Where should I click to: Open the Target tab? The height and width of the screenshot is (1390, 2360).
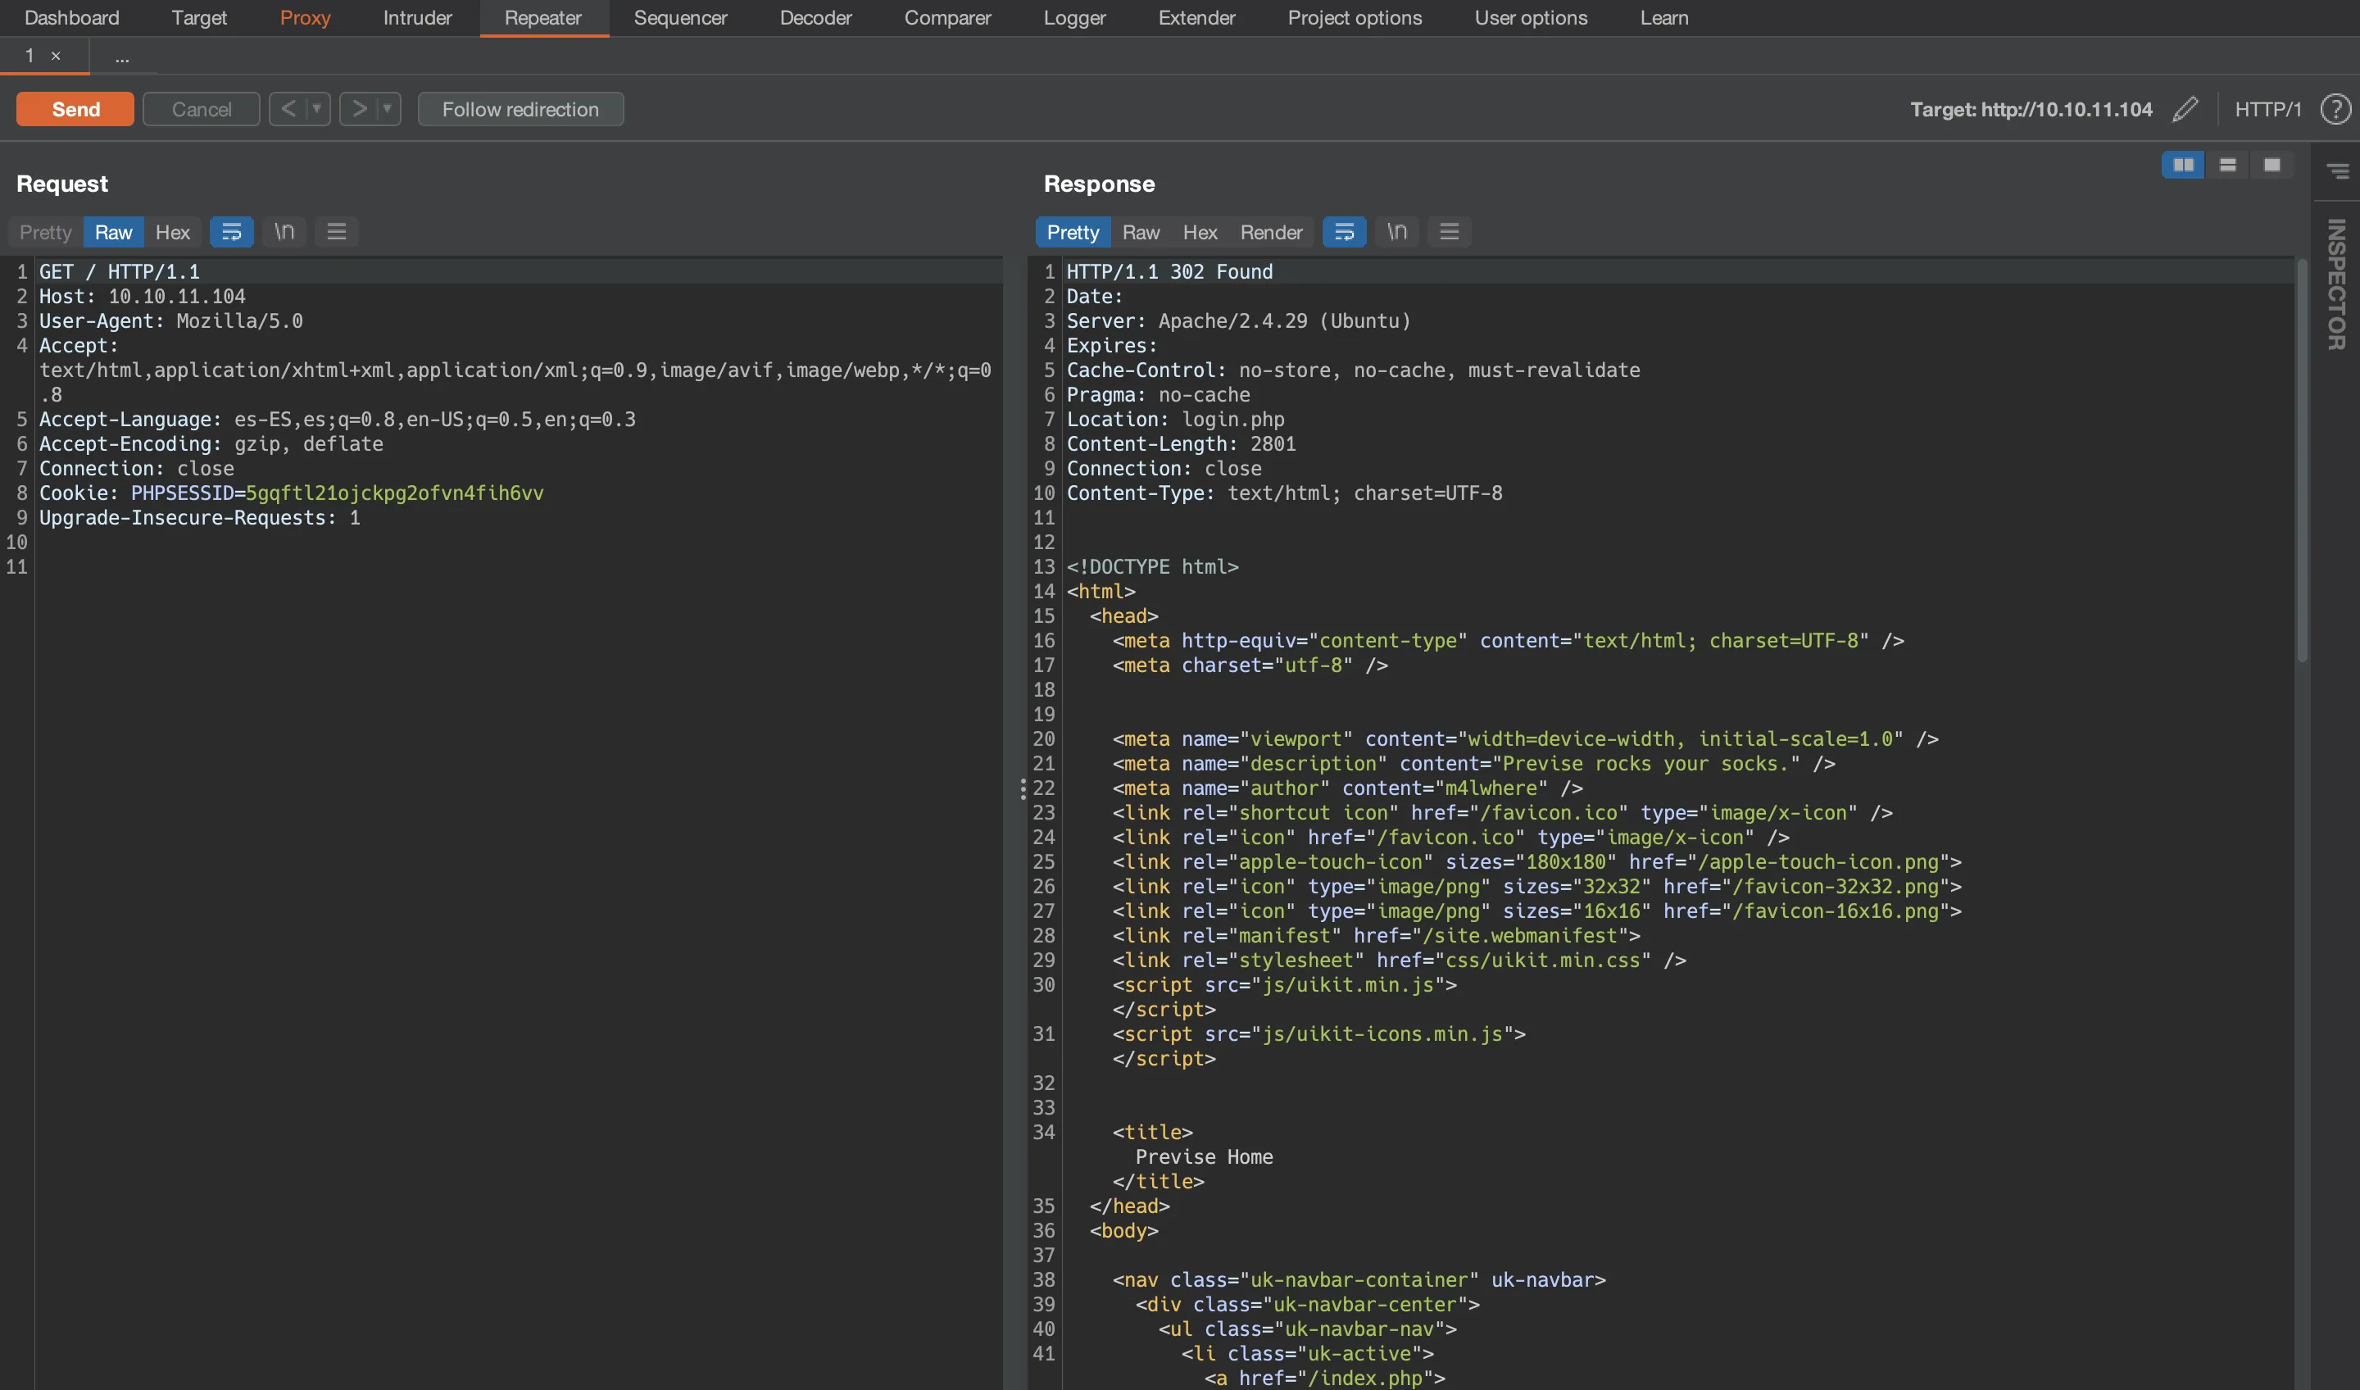point(198,18)
